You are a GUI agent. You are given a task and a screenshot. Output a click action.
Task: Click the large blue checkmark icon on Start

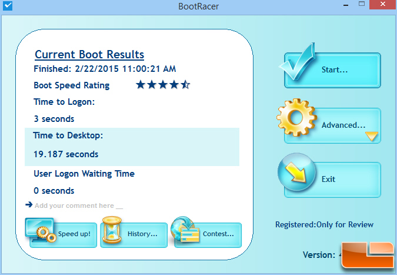(x=297, y=62)
